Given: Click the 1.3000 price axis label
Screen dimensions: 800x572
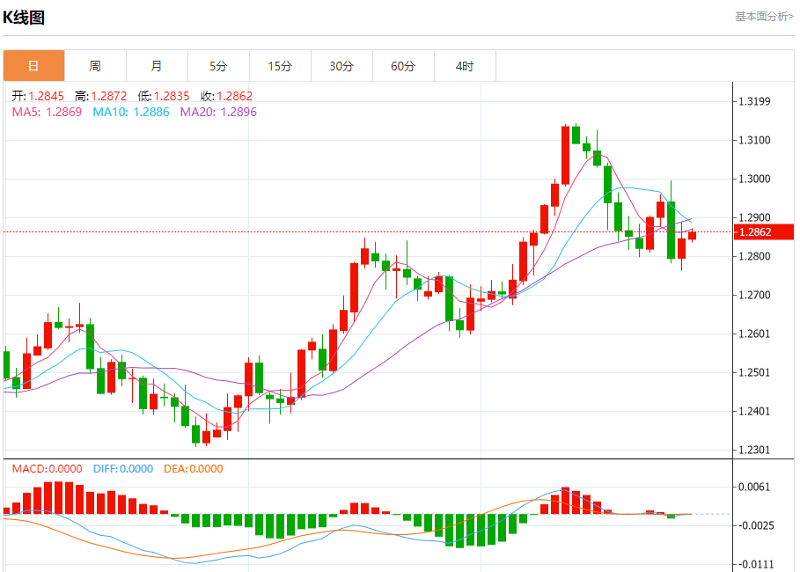Looking at the screenshot, I should tap(754, 180).
